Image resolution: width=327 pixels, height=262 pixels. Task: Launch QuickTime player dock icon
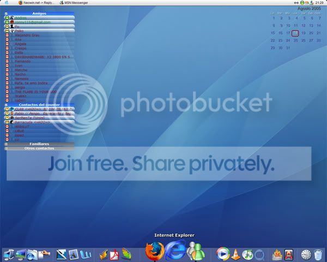point(259,255)
